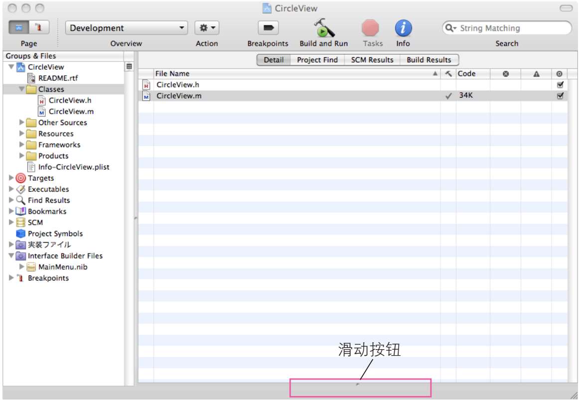
Task: Select CircleView.m row in detail list
Action: point(353,96)
